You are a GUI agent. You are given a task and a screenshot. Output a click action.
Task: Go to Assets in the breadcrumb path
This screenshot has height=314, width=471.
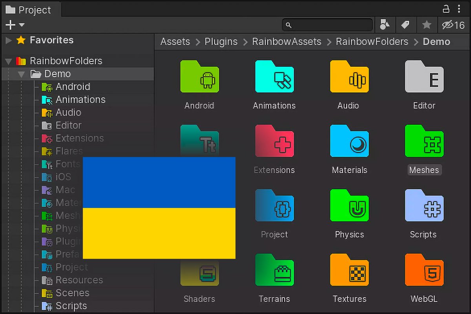click(x=175, y=42)
